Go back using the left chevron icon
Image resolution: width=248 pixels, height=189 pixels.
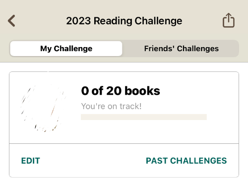[11, 21]
